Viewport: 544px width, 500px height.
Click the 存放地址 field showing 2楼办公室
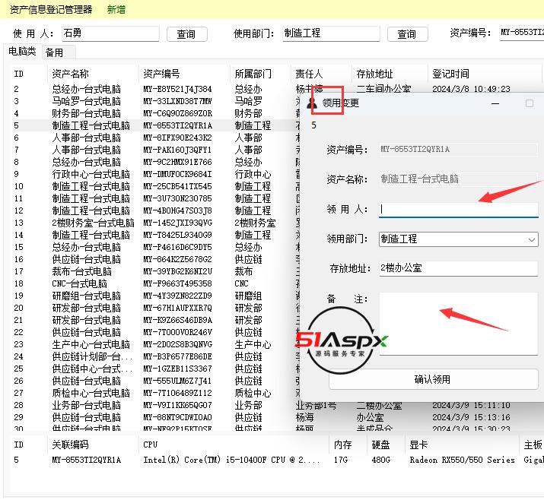[x=458, y=268]
